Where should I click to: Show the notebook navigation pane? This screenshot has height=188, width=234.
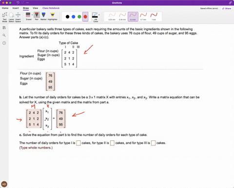(4, 28)
